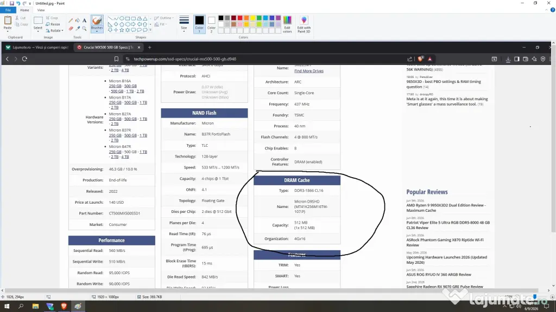Choose the Diamond shape

116,24
